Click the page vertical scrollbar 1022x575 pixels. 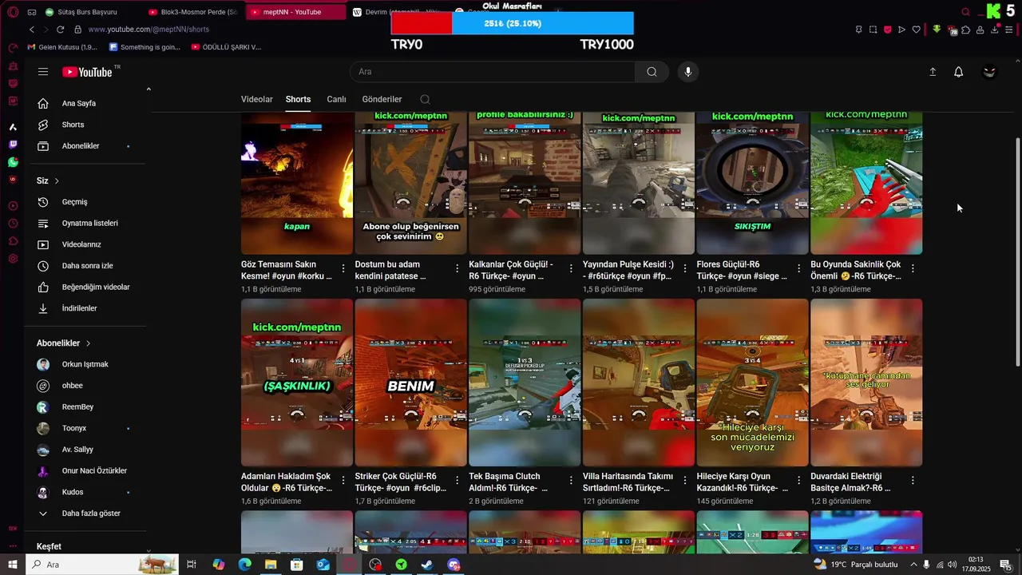[1016, 252]
